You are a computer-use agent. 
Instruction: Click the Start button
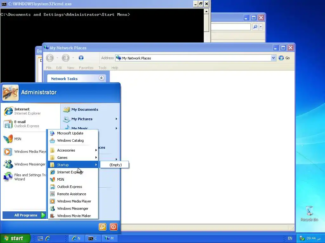(x=15, y=238)
